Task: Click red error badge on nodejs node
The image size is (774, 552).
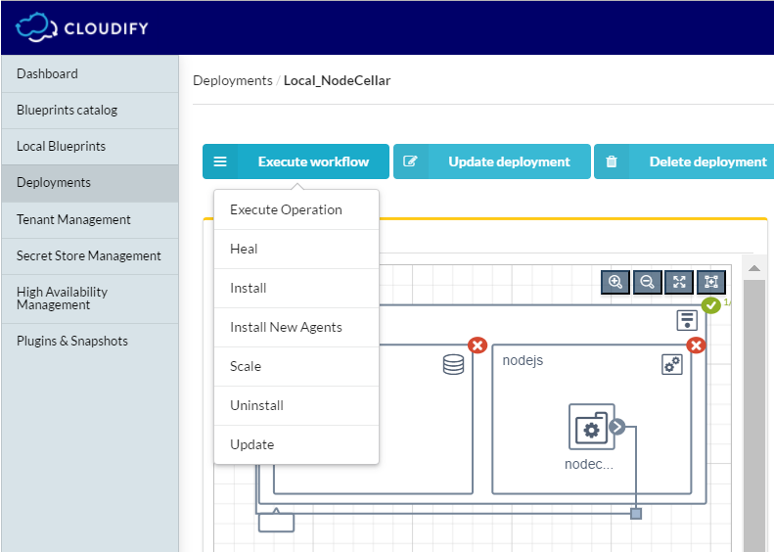Action: point(696,345)
